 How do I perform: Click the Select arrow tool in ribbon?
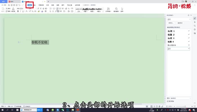122,9
